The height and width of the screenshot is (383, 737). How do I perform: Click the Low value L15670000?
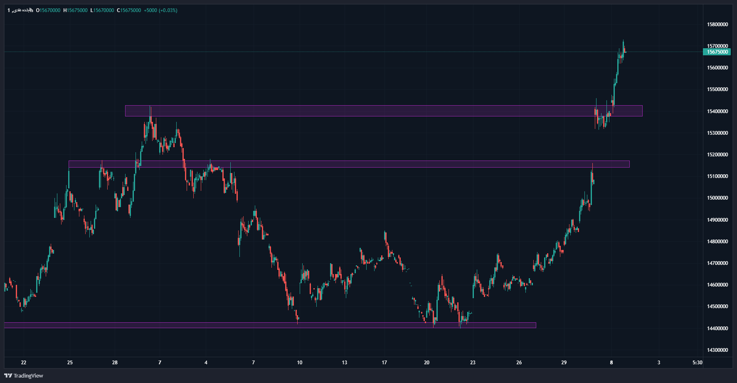(102, 10)
